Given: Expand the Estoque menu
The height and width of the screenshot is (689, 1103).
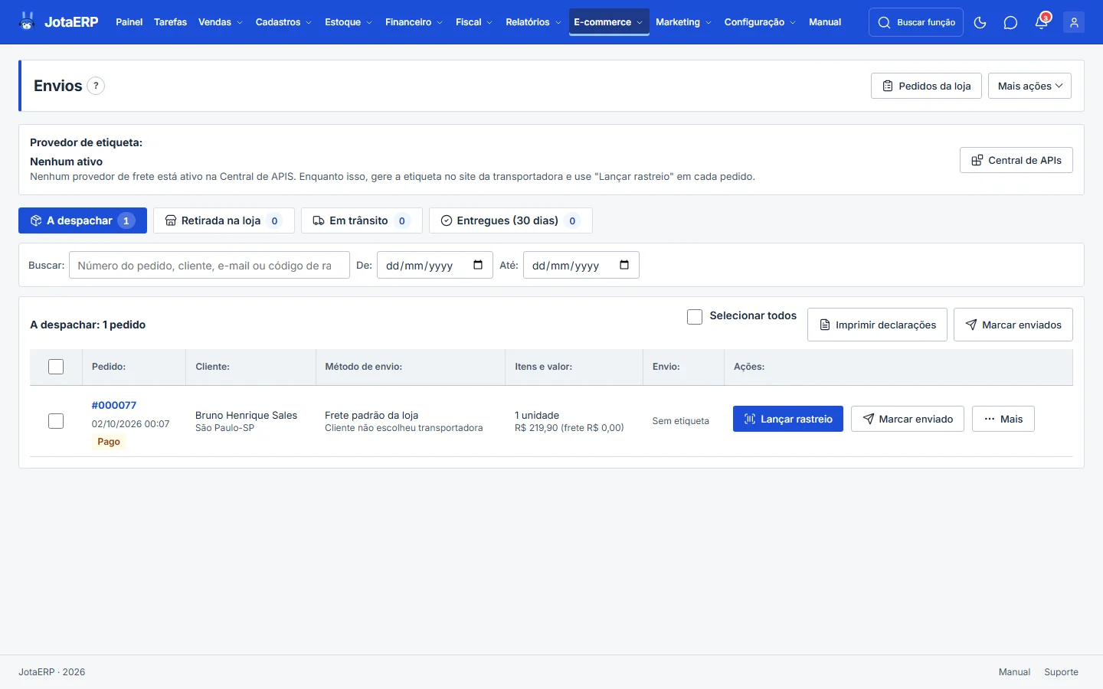Looking at the screenshot, I should 349,22.
